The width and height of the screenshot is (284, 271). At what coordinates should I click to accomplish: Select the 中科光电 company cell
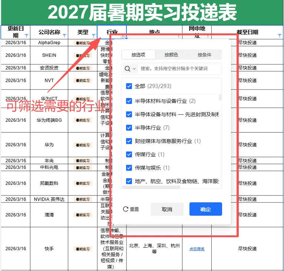tap(49, 167)
